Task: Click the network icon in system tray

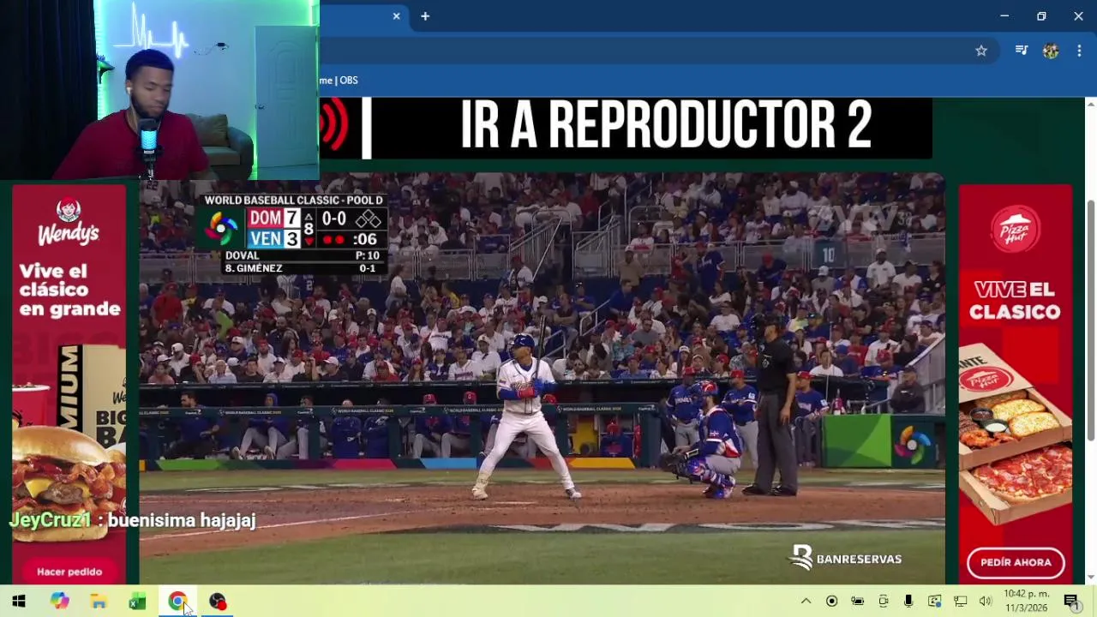Action: [x=960, y=602]
